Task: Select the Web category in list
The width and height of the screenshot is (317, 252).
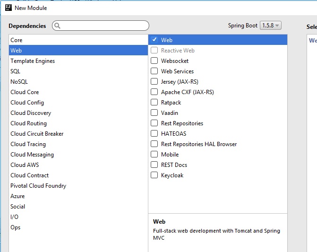Action: [x=78, y=50]
